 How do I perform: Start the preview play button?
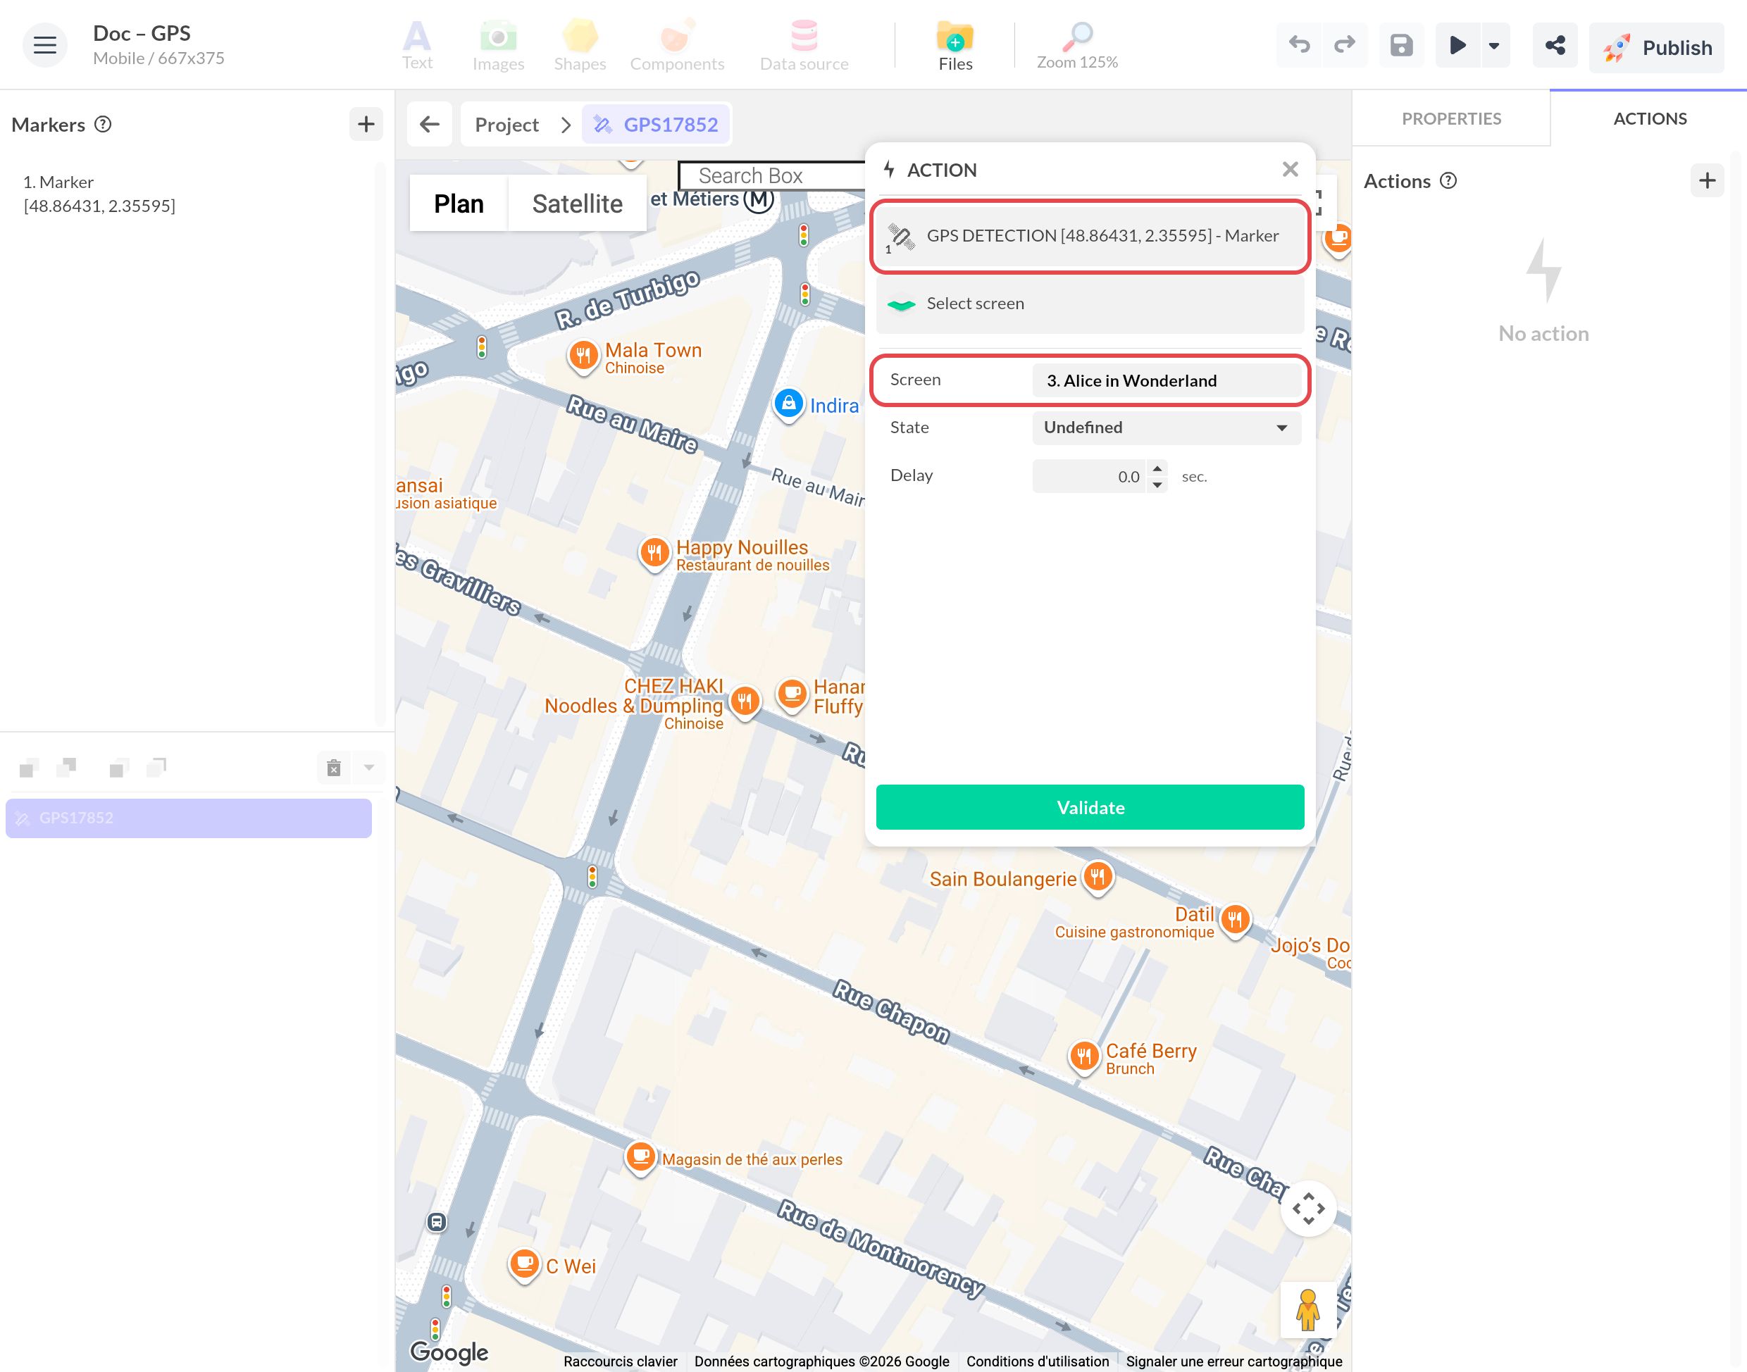[x=1457, y=45]
